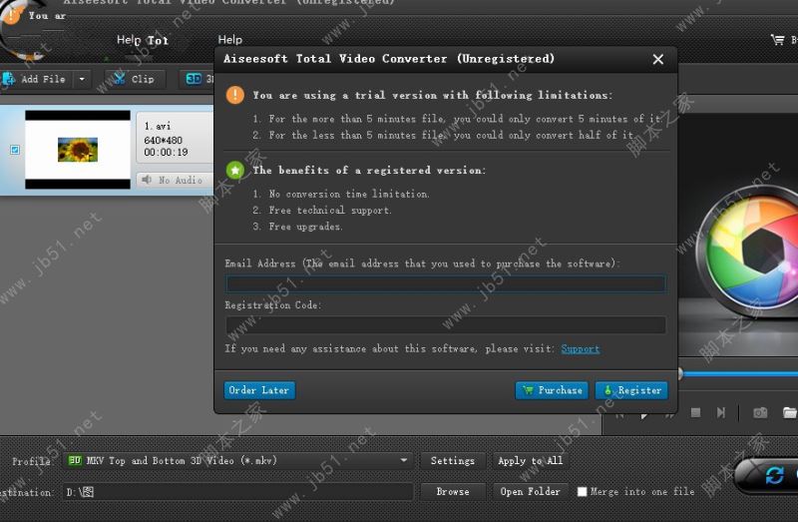798x522 pixels.
Task: Enable Merge into one file checkbox
Action: [583, 491]
